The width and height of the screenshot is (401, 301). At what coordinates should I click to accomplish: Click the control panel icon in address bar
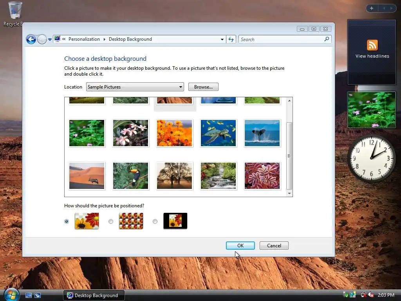click(57, 39)
